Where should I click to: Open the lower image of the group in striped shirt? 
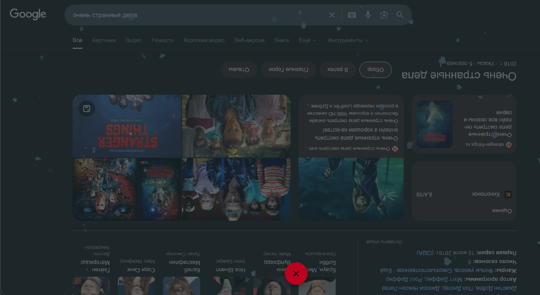pyautogui.click(x=236, y=189)
